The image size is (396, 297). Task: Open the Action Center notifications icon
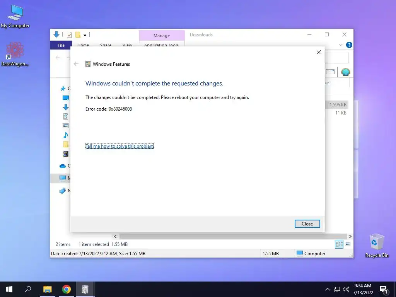click(x=384, y=289)
